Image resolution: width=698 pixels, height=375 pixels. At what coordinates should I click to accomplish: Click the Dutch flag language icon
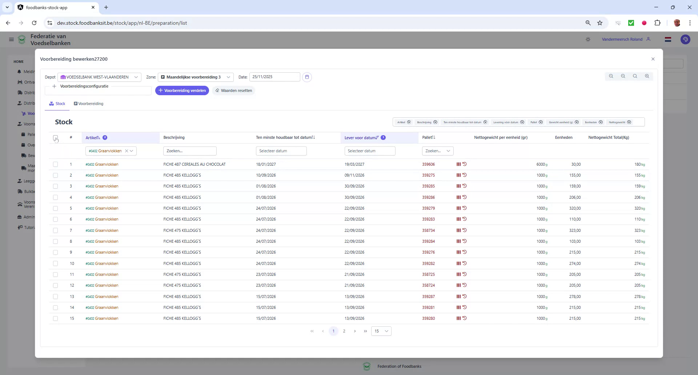668,39
